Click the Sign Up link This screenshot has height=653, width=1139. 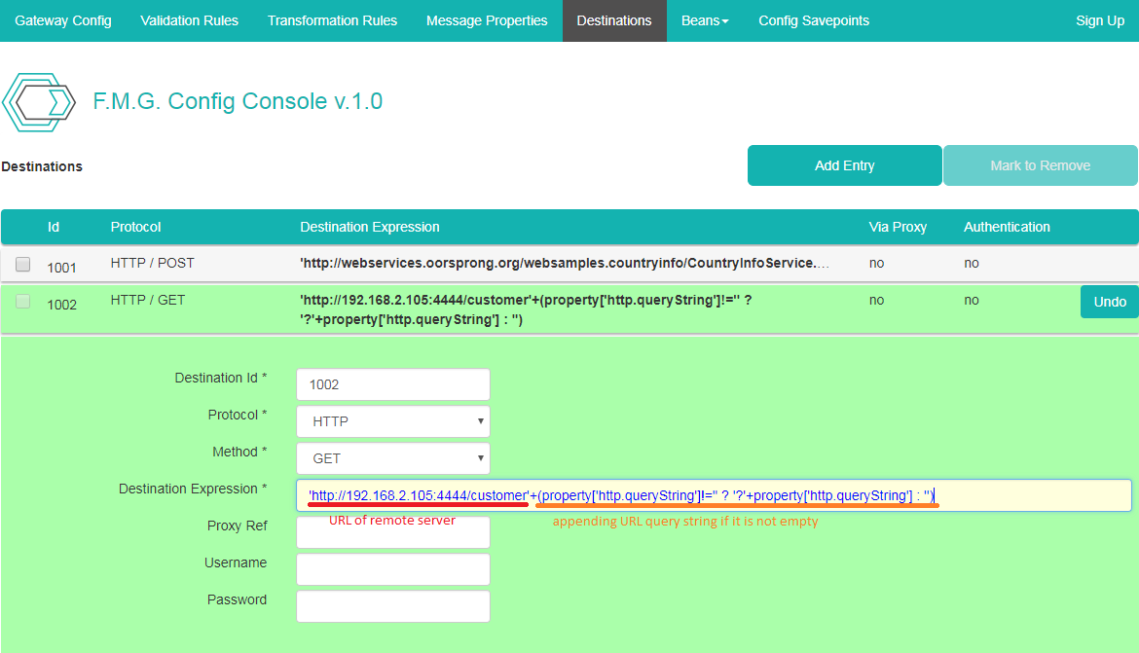[x=1099, y=20]
